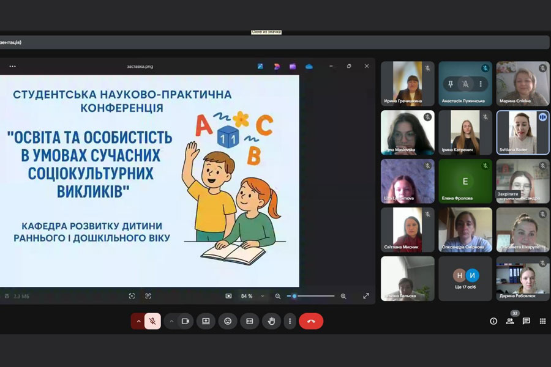
Task: Click Елена Фролова's avatar tile
Action: pos(465,181)
